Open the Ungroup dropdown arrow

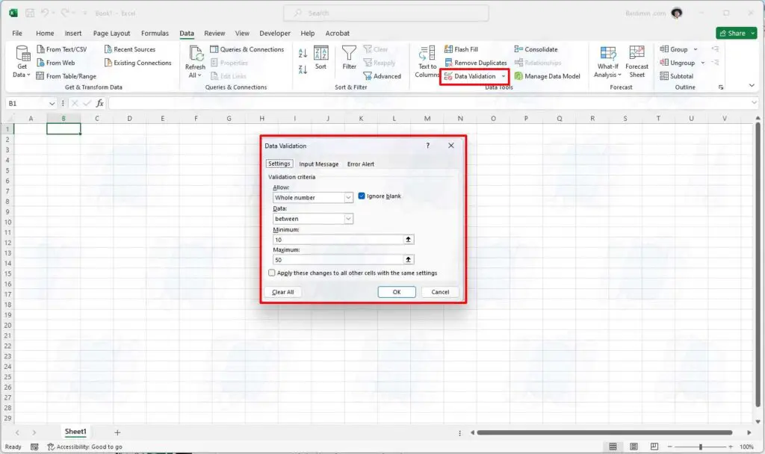click(702, 63)
